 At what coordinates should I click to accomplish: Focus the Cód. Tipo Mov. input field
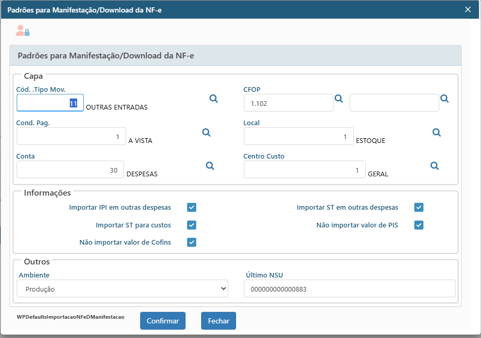pyautogui.click(x=50, y=103)
